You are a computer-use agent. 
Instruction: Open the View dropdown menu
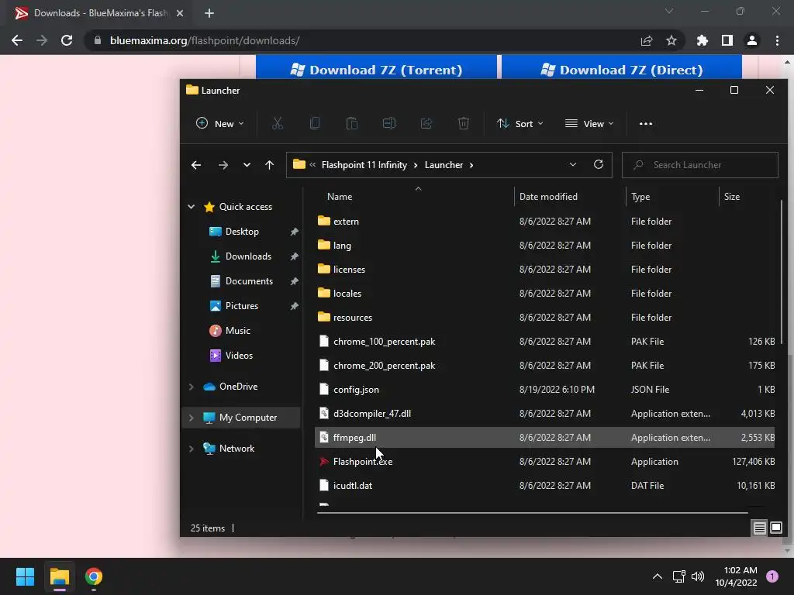[589, 123]
